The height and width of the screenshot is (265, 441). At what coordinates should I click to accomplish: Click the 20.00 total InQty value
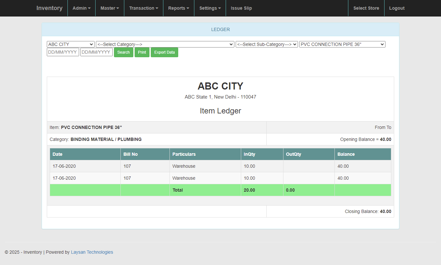pyautogui.click(x=249, y=190)
